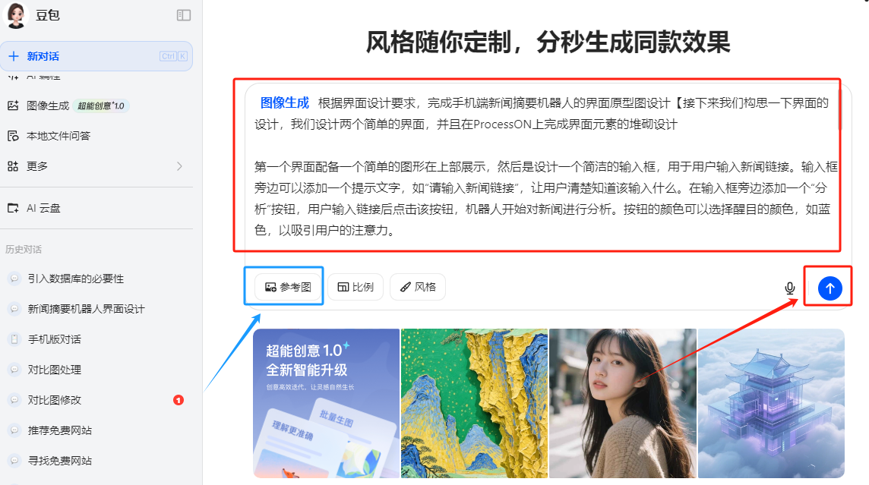Viewport: 869px width, 485px height.
Task: Select the 超能创意 1.0 promo thumbnail
Action: click(327, 403)
